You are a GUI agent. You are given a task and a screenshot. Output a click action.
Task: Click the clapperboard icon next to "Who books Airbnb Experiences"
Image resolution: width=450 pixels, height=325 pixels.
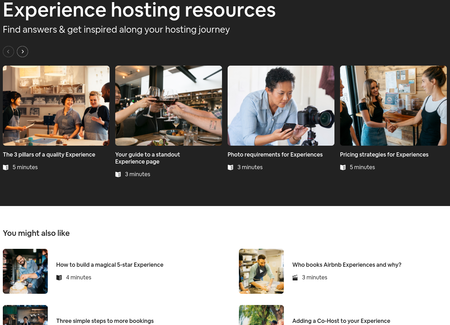coord(295,277)
